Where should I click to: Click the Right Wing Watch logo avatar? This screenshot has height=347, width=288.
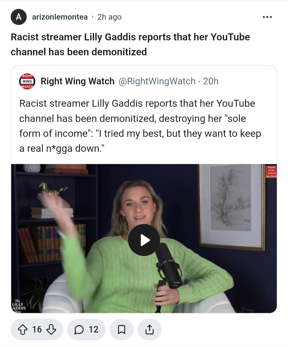pyautogui.click(x=27, y=81)
